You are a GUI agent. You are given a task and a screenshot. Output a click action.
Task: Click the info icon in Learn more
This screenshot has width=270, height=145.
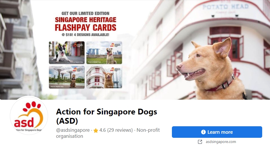[203, 132]
